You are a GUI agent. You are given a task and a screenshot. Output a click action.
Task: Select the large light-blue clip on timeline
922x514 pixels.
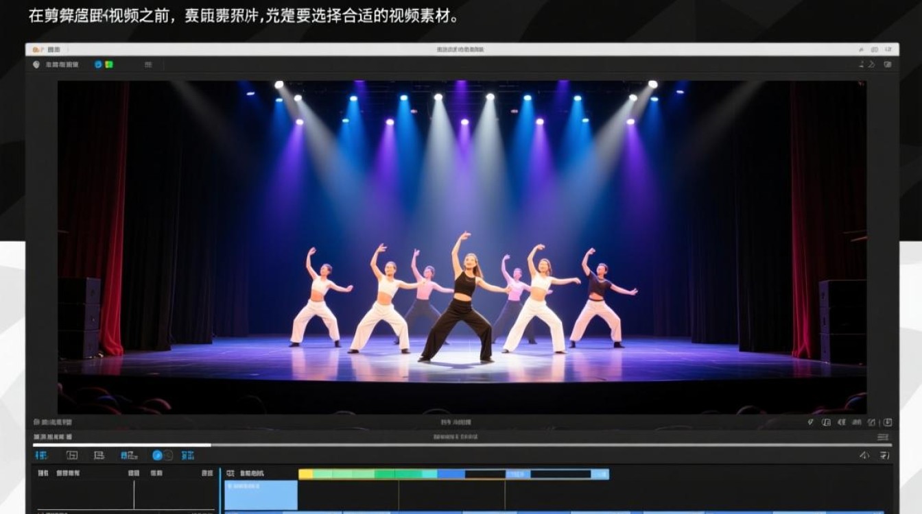pyautogui.click(x=261, y=495)
